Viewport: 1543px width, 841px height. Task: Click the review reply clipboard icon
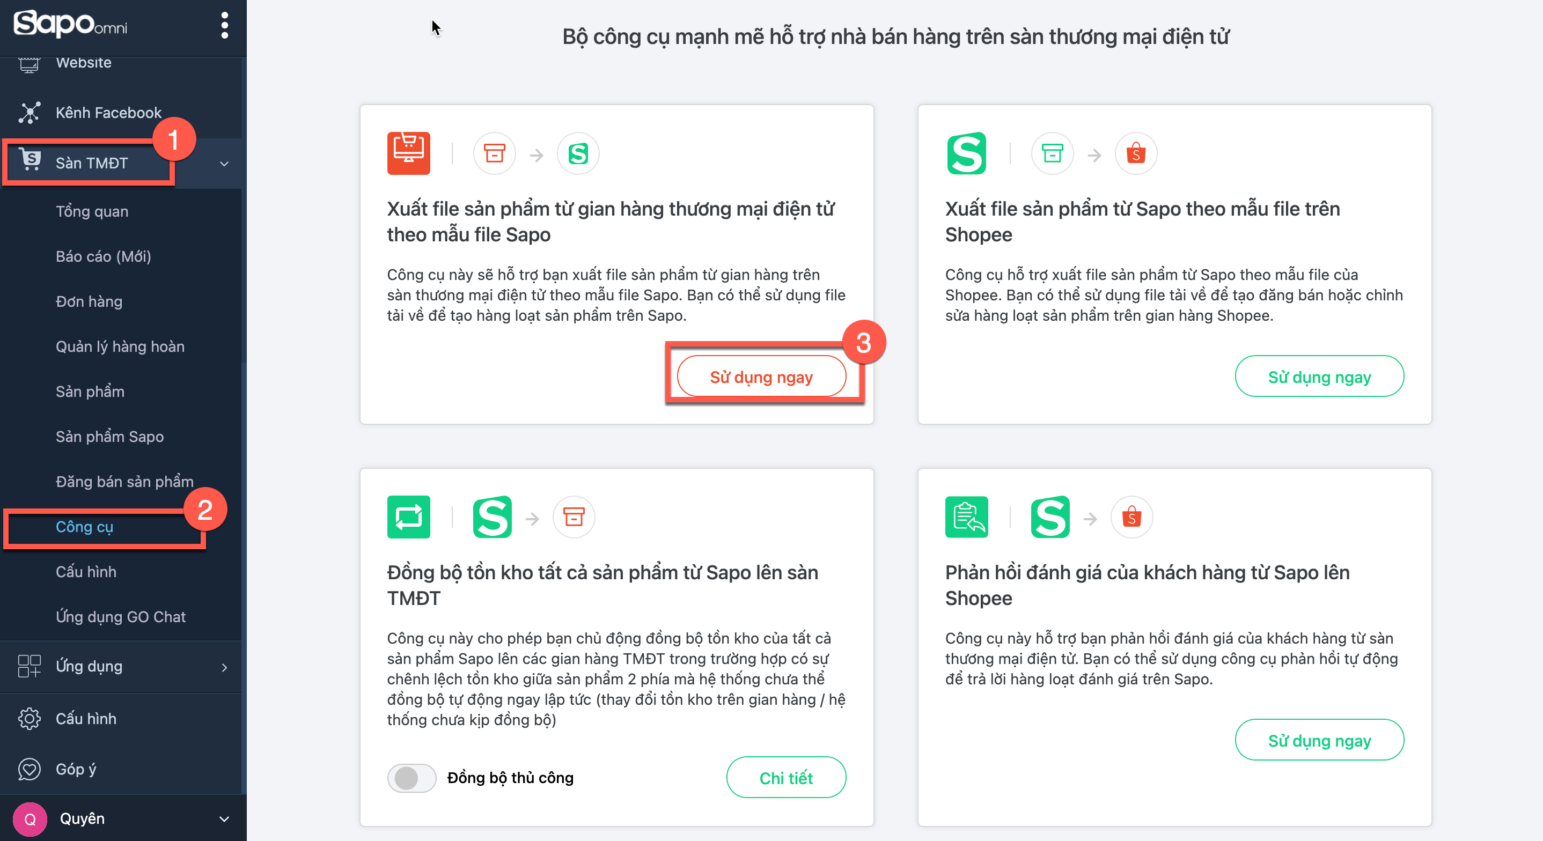[x=967, y=517]
